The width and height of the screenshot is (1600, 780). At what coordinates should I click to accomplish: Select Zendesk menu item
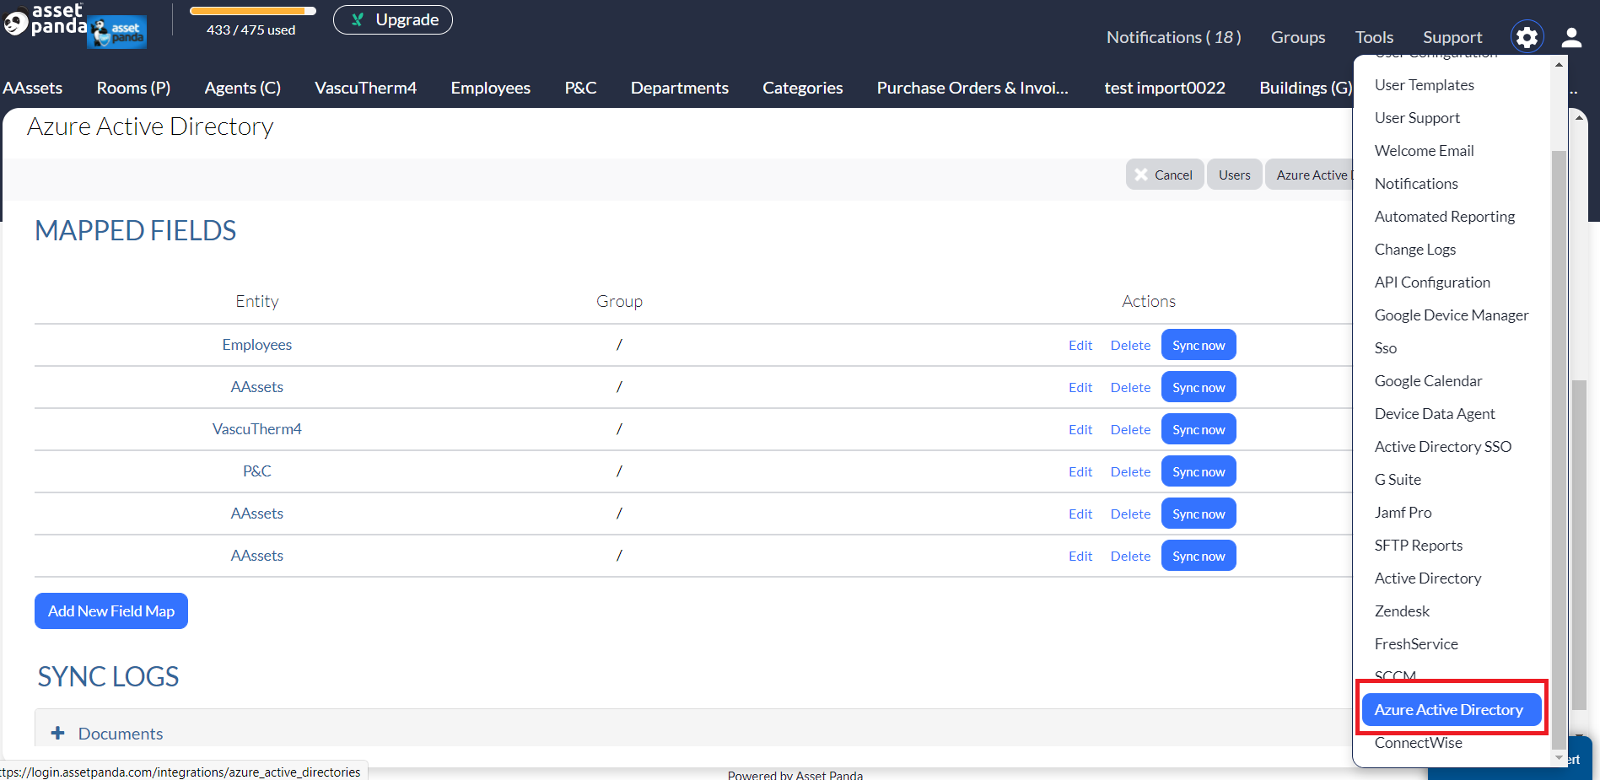tap(1402, 611)
